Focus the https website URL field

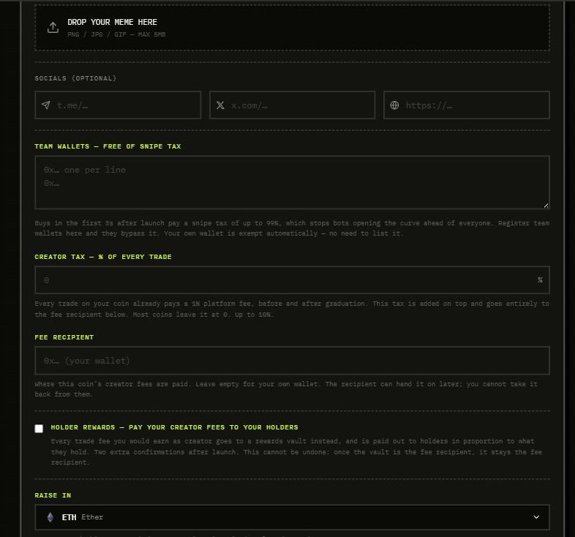(467, 105)
